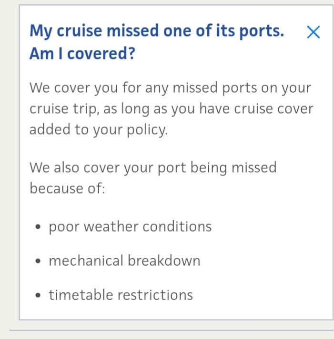Close the missed ports FAQ with the X icon

coord(313,32)
